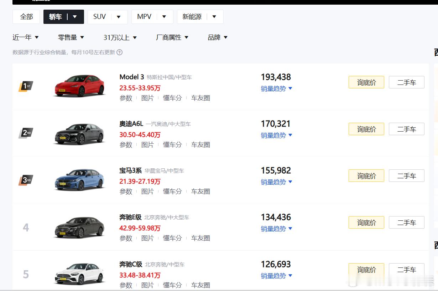
Task: Click 询底价 button for 宝马3系
Action: click(366, 176)
